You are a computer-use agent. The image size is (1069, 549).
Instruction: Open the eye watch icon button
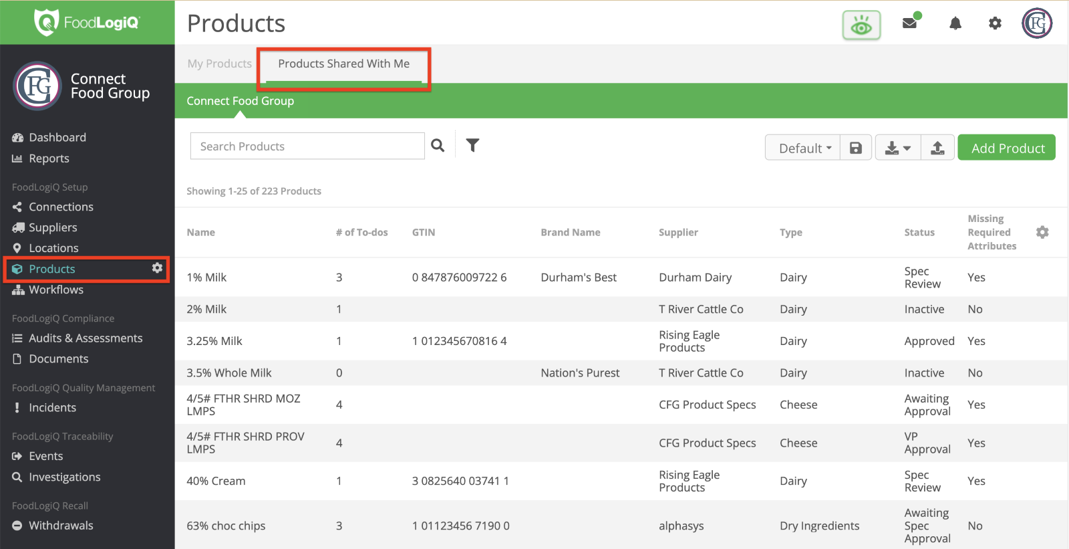coord(861,25)
